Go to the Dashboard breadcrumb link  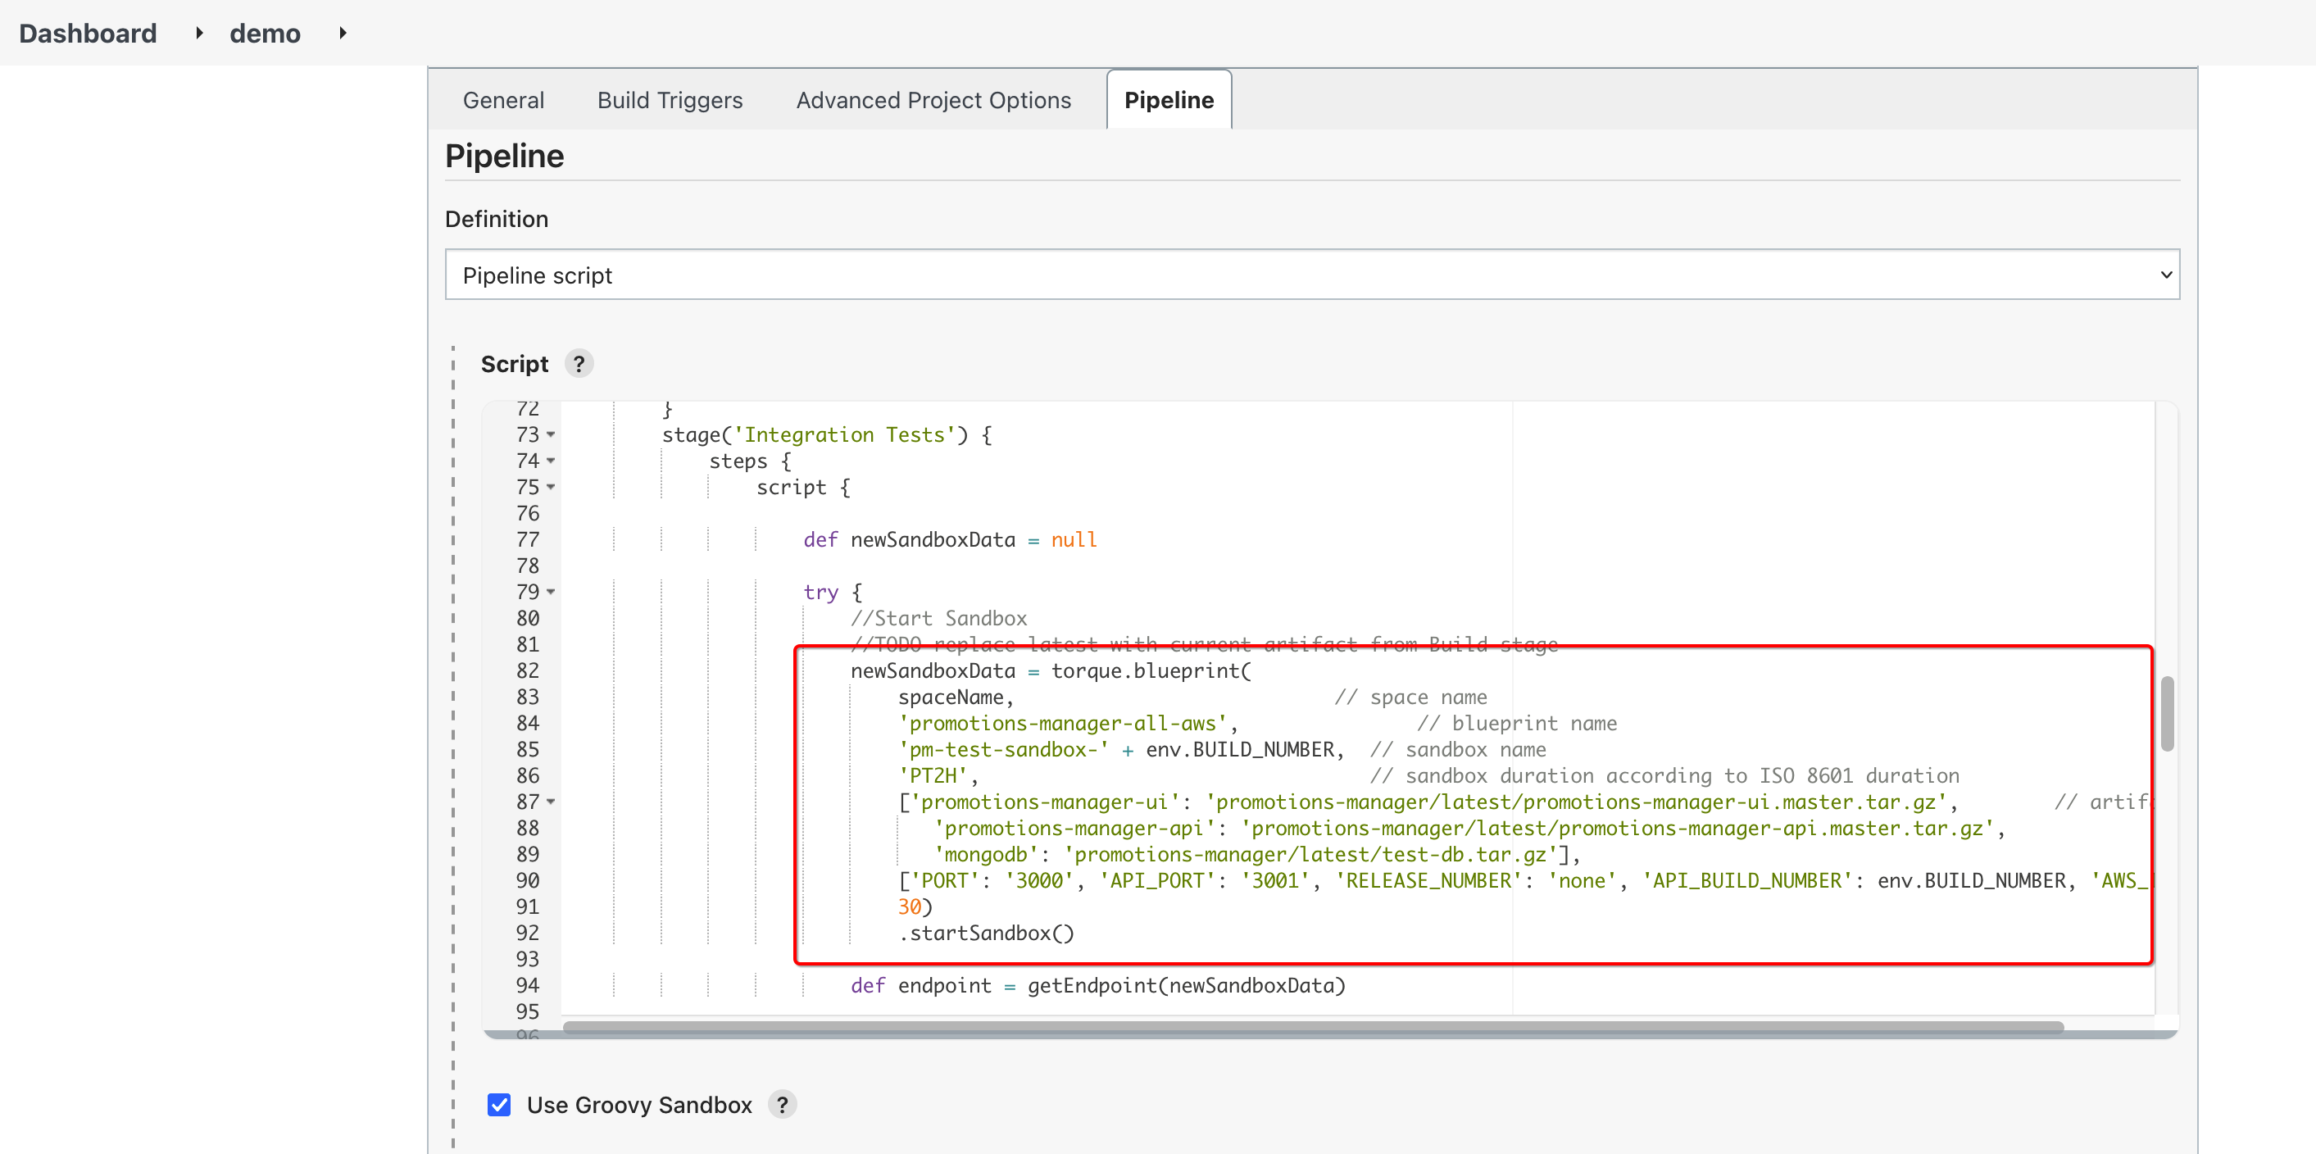pos(89,34)
